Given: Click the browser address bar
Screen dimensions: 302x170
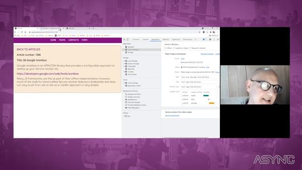Looking at the screenshot, I should [x=114, y=32].
